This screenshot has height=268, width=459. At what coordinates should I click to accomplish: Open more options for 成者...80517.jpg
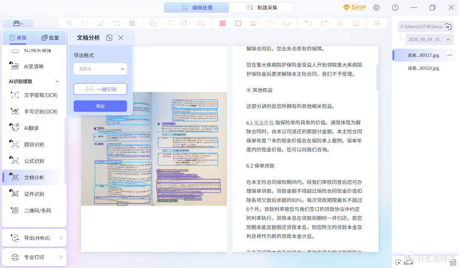pos(450,55)
